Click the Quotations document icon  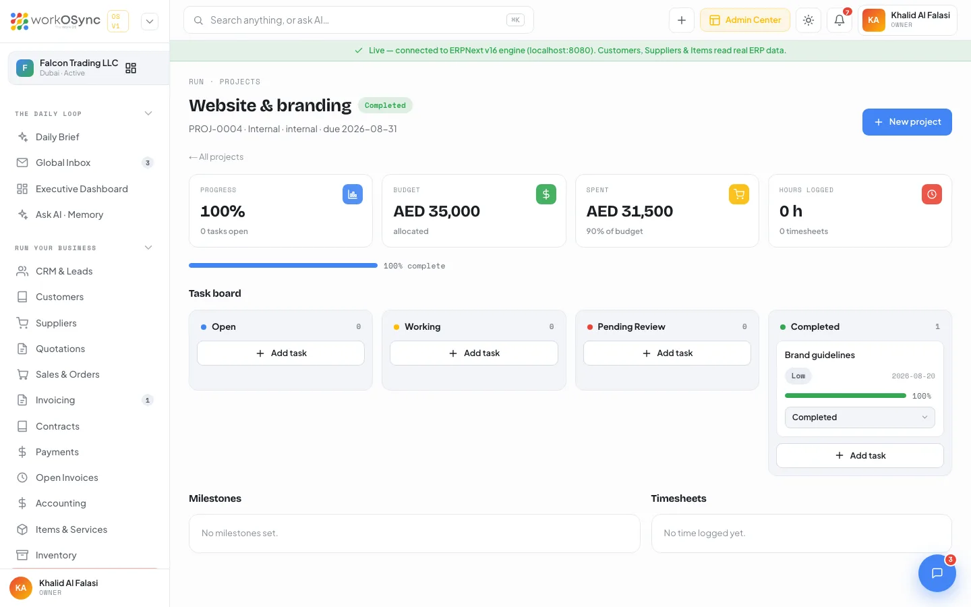[22, 349]
